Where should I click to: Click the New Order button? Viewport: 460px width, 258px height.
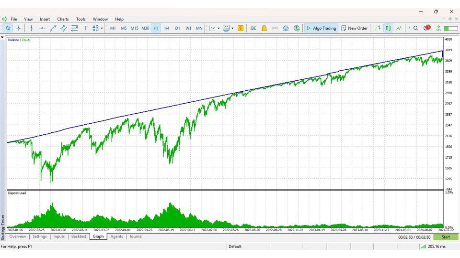pyautogui.click(x=354, y=28)
